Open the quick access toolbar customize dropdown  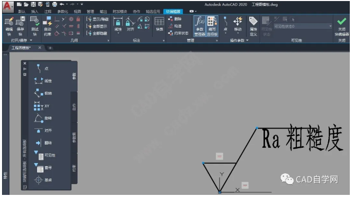(82, 4)
